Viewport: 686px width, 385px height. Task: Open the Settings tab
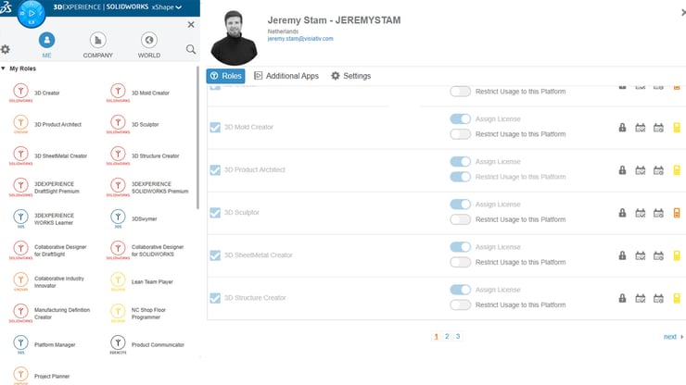(350, 76)
